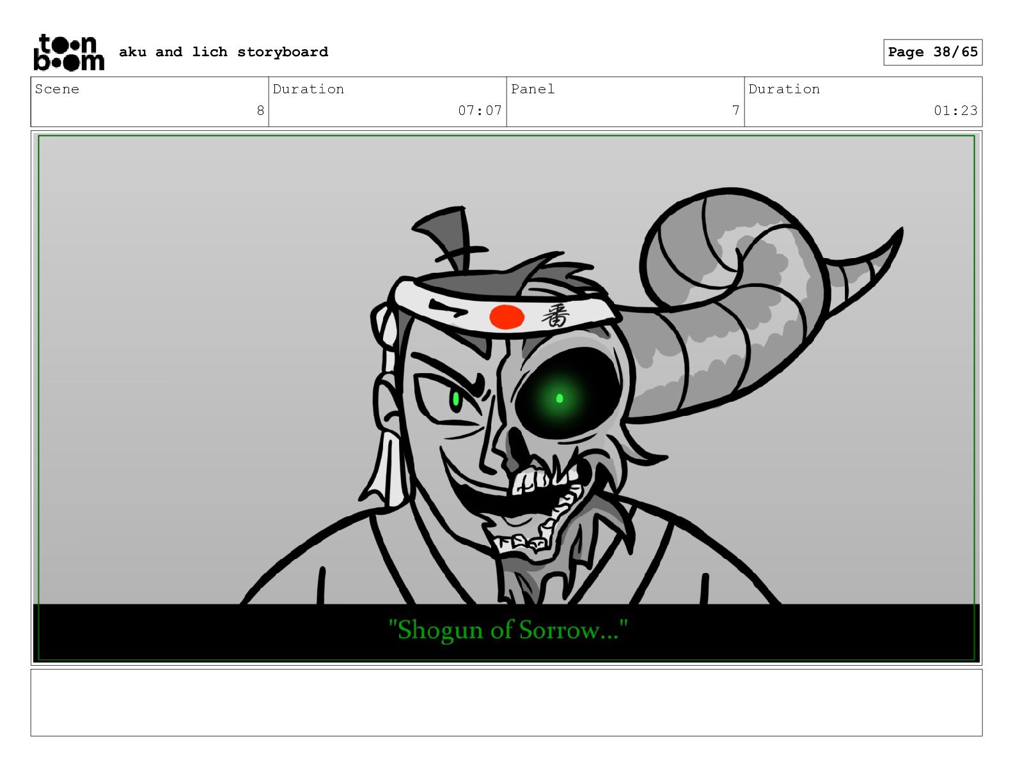Click the Duration label in the 07:07 cell
Image resolution: width=1013 pixels, height=782 pixels.
point(308,89)
